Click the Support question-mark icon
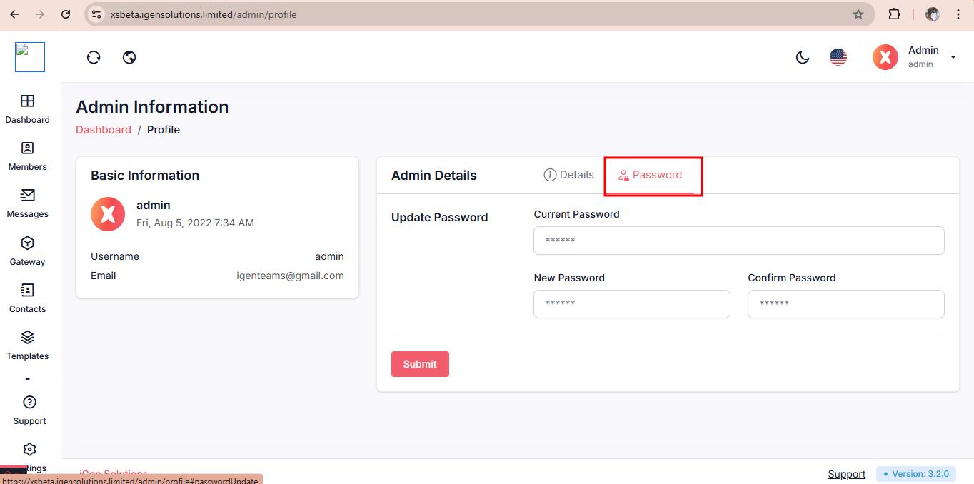Image resolution: width=974 pixels, height=484 pixels. pyautogui.click(x=29, y=403)
